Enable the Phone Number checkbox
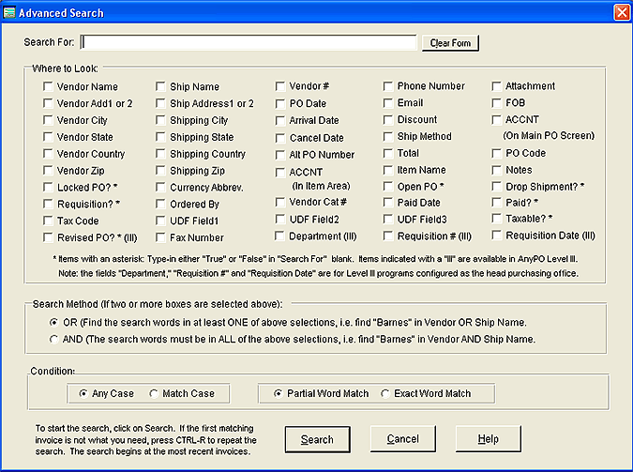The width and height of the screenshot is (633, 472). pyautogui.click(x=388, y=86)
